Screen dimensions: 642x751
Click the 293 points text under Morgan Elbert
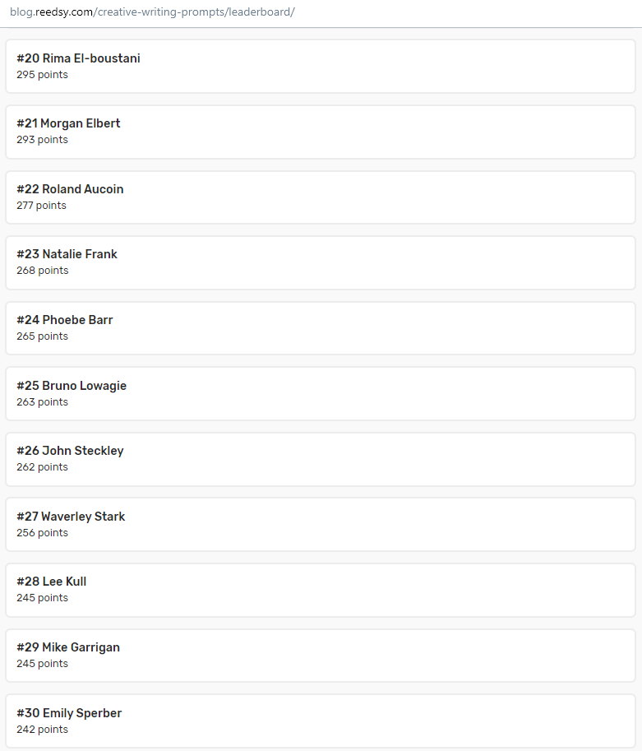(42, 140)
